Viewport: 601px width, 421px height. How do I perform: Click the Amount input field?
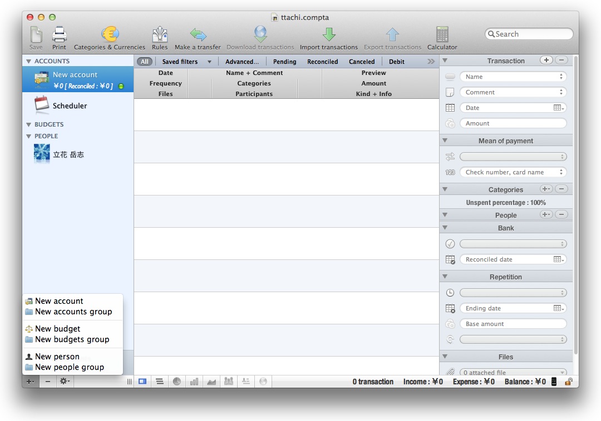513,123
